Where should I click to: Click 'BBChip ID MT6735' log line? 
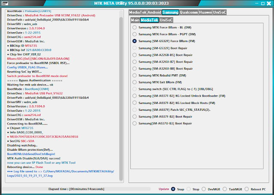[22, 46]
